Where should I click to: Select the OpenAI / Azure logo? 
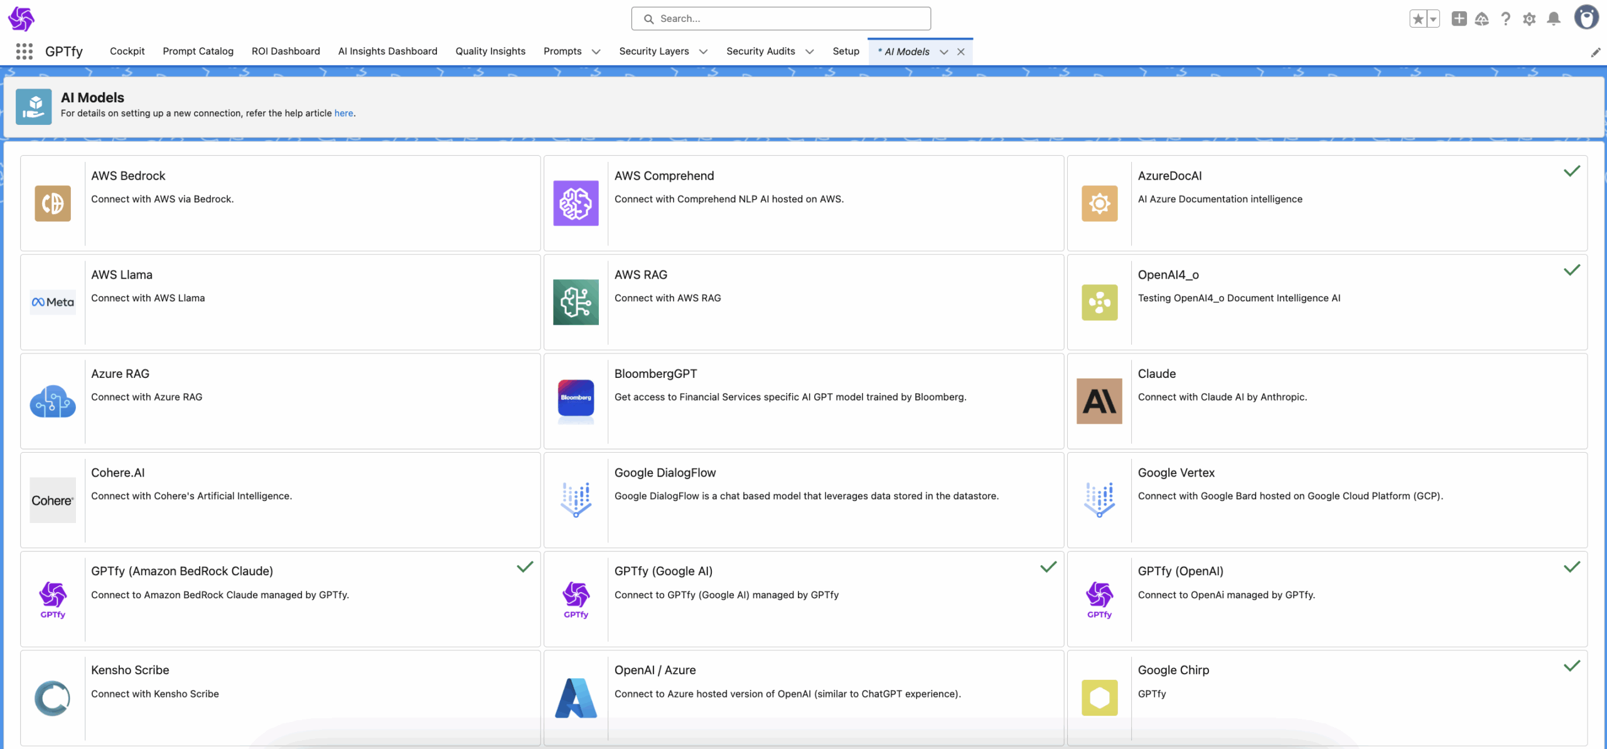click(576, 698)
